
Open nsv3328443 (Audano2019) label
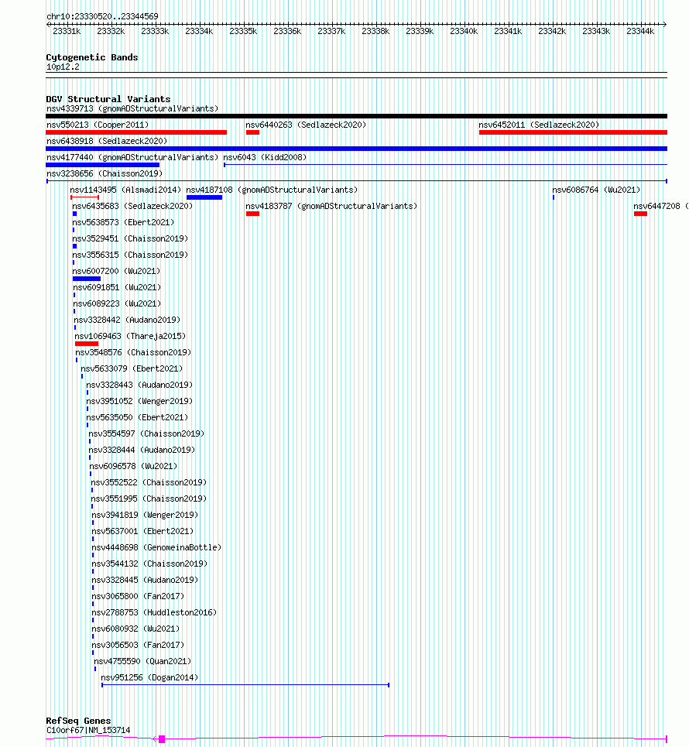click(x=139, y=385)
